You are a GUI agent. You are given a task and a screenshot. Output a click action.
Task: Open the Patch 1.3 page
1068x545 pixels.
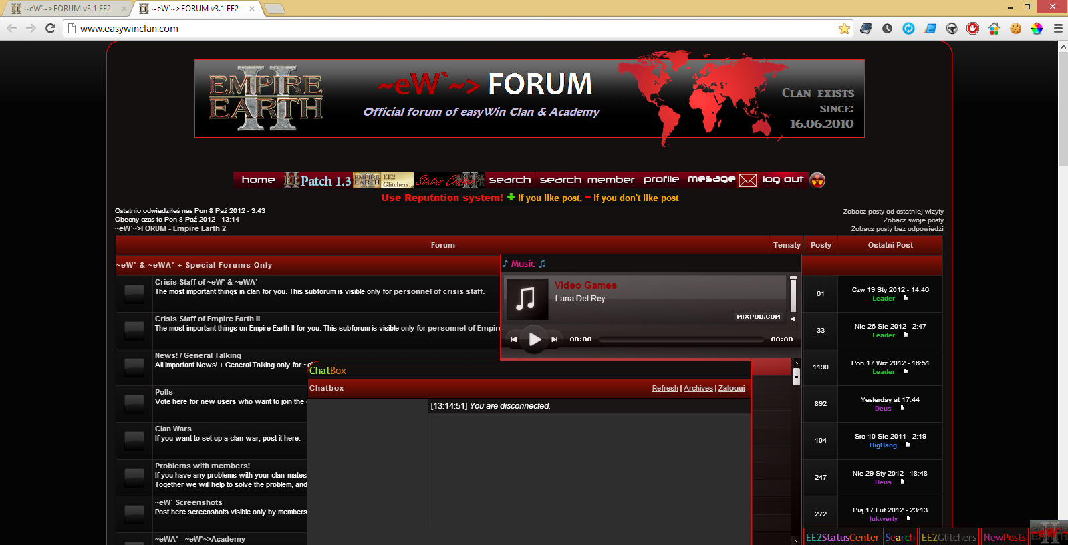click(317, 180)
